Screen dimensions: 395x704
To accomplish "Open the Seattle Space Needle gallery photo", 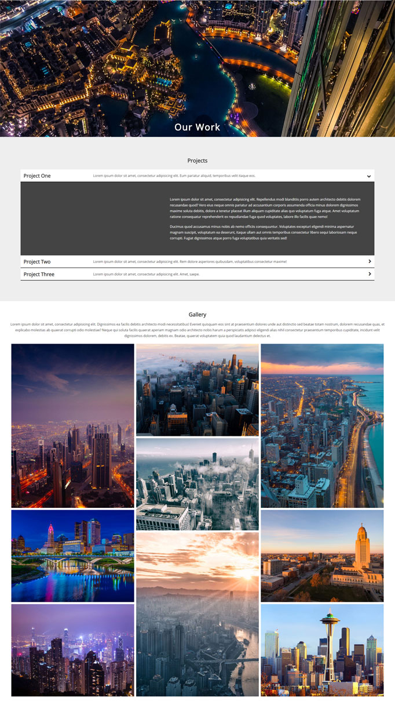I will click(322, 650).
